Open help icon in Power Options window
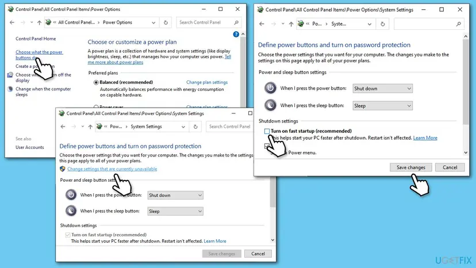The width and height of the screenshot is (476, 268). tap(236, 35)
